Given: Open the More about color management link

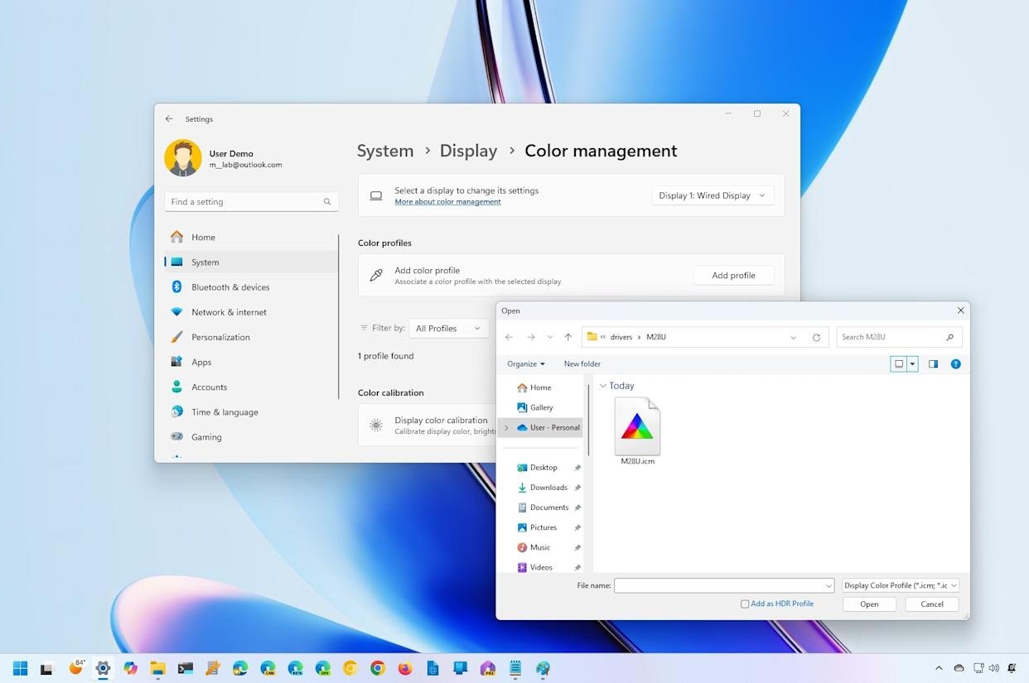Looking at the screenshot, I should (447, 202).
